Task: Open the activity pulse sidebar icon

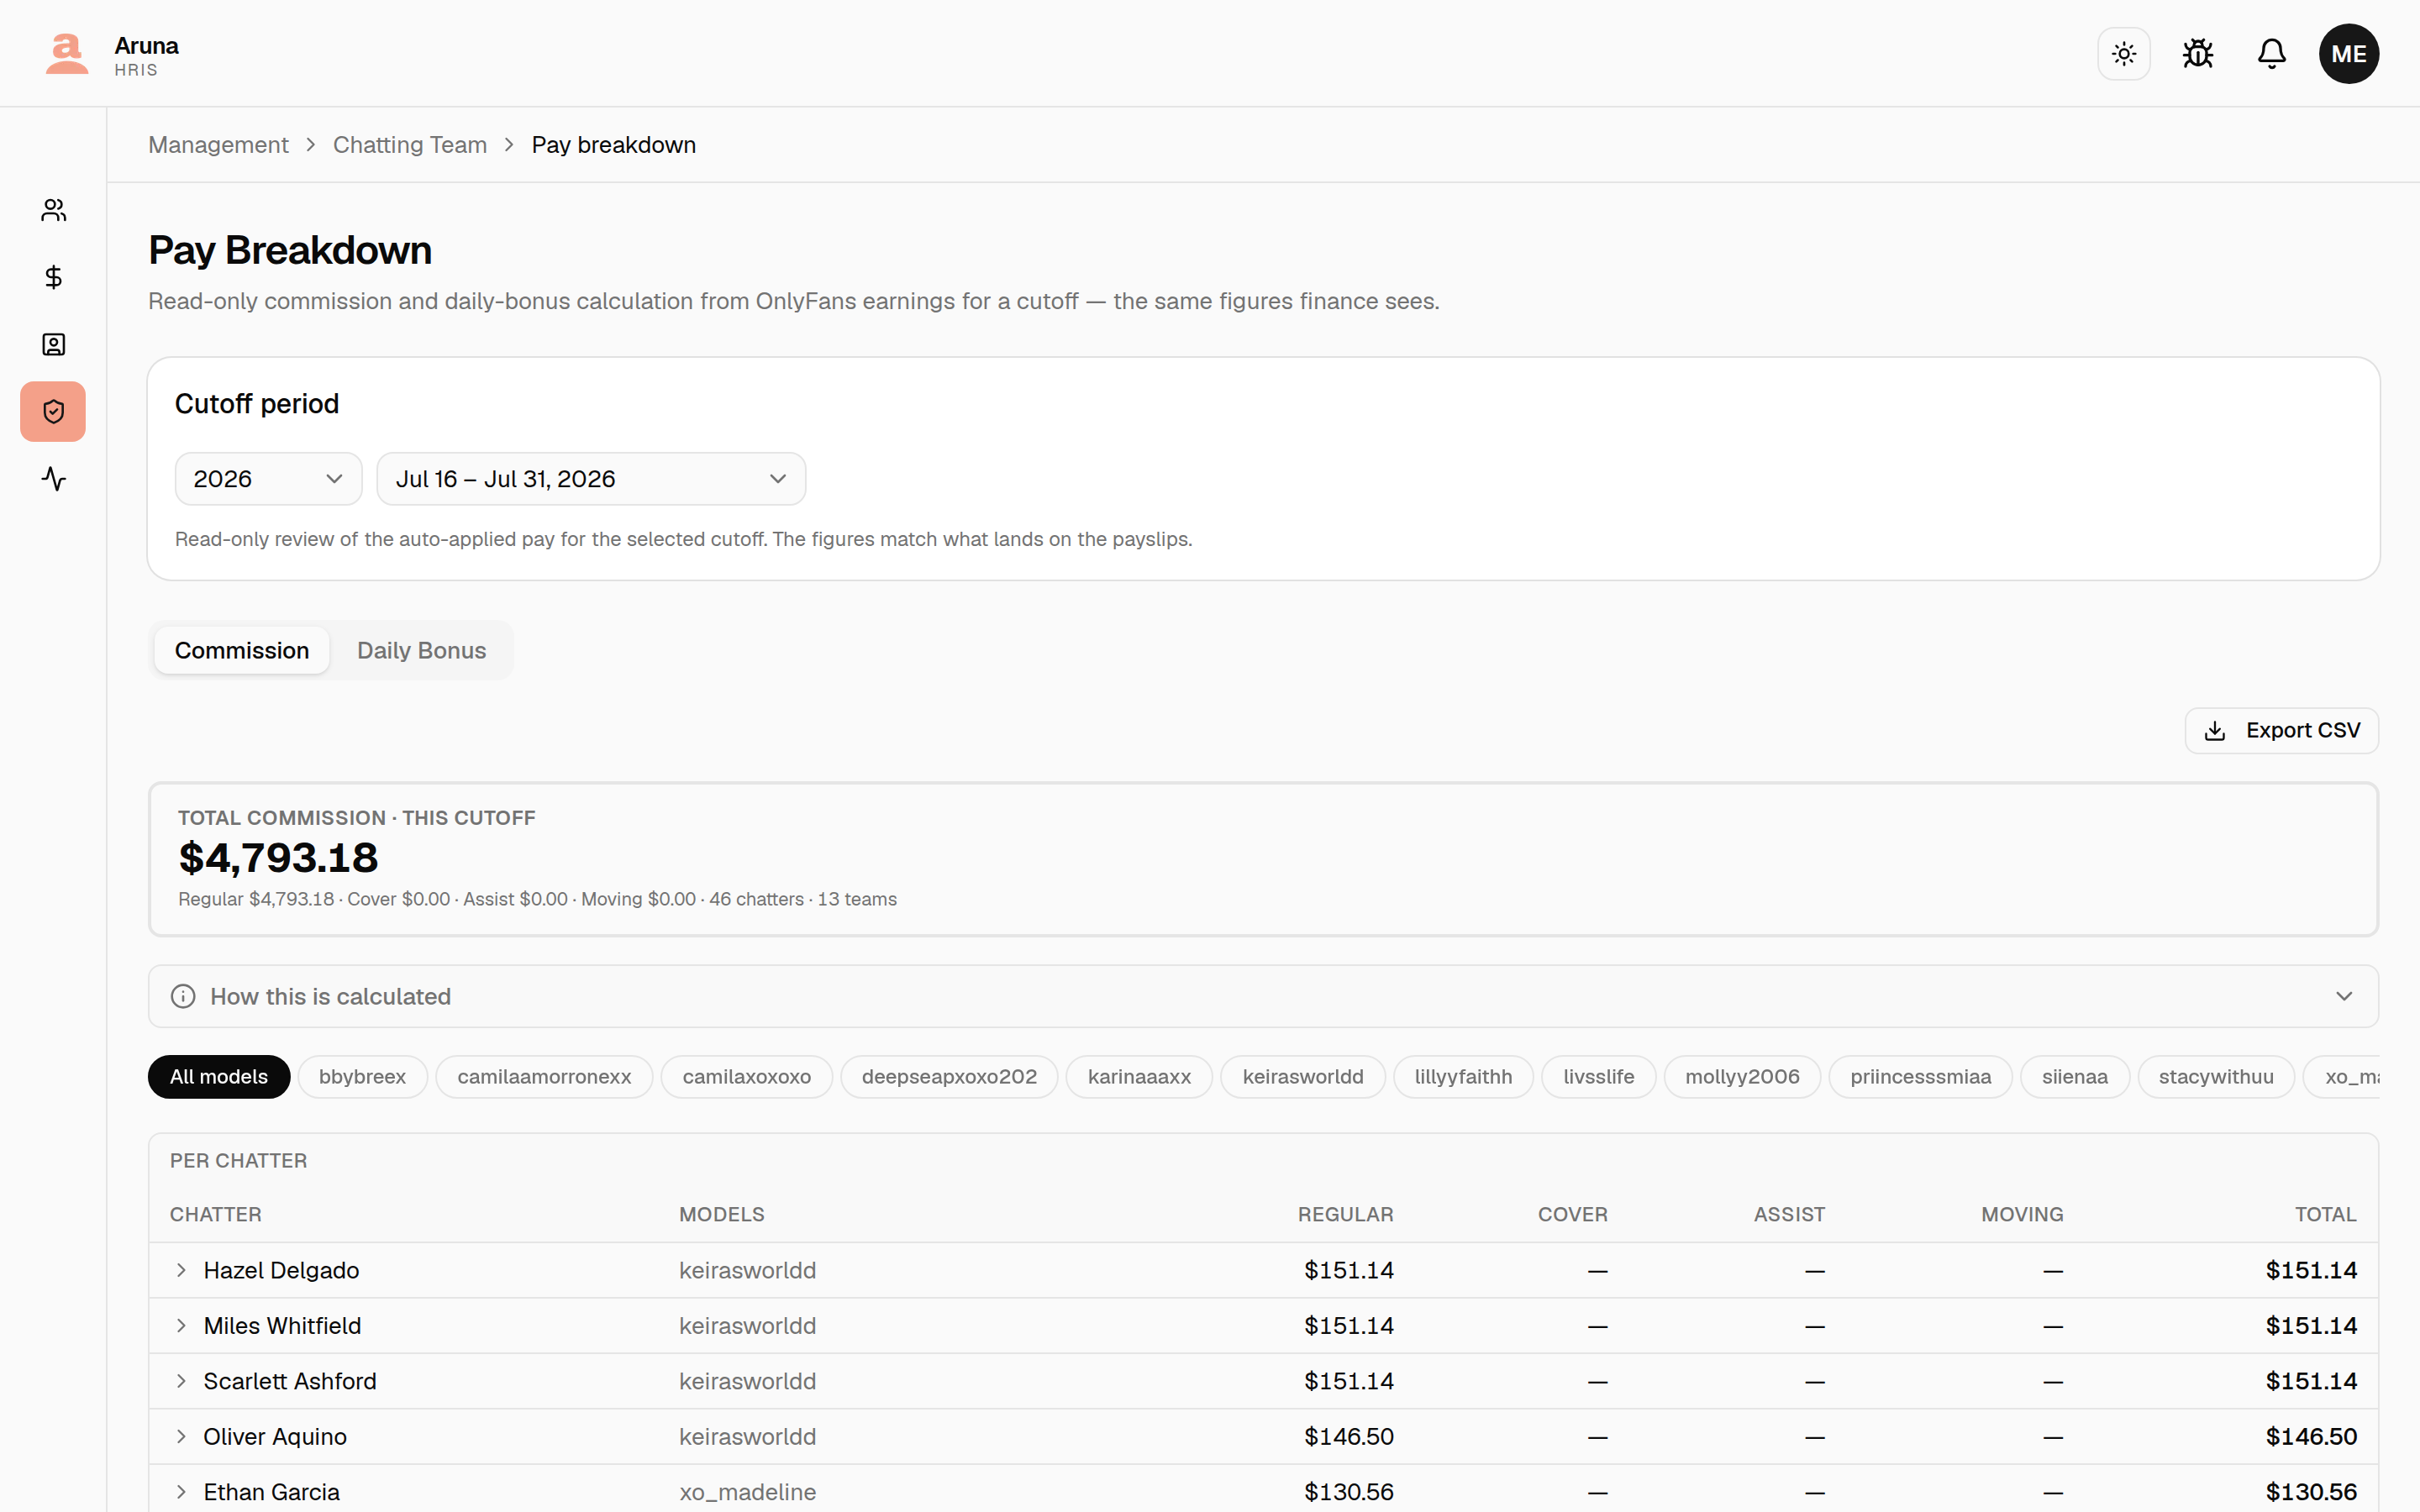Action: tap(53, 479)
